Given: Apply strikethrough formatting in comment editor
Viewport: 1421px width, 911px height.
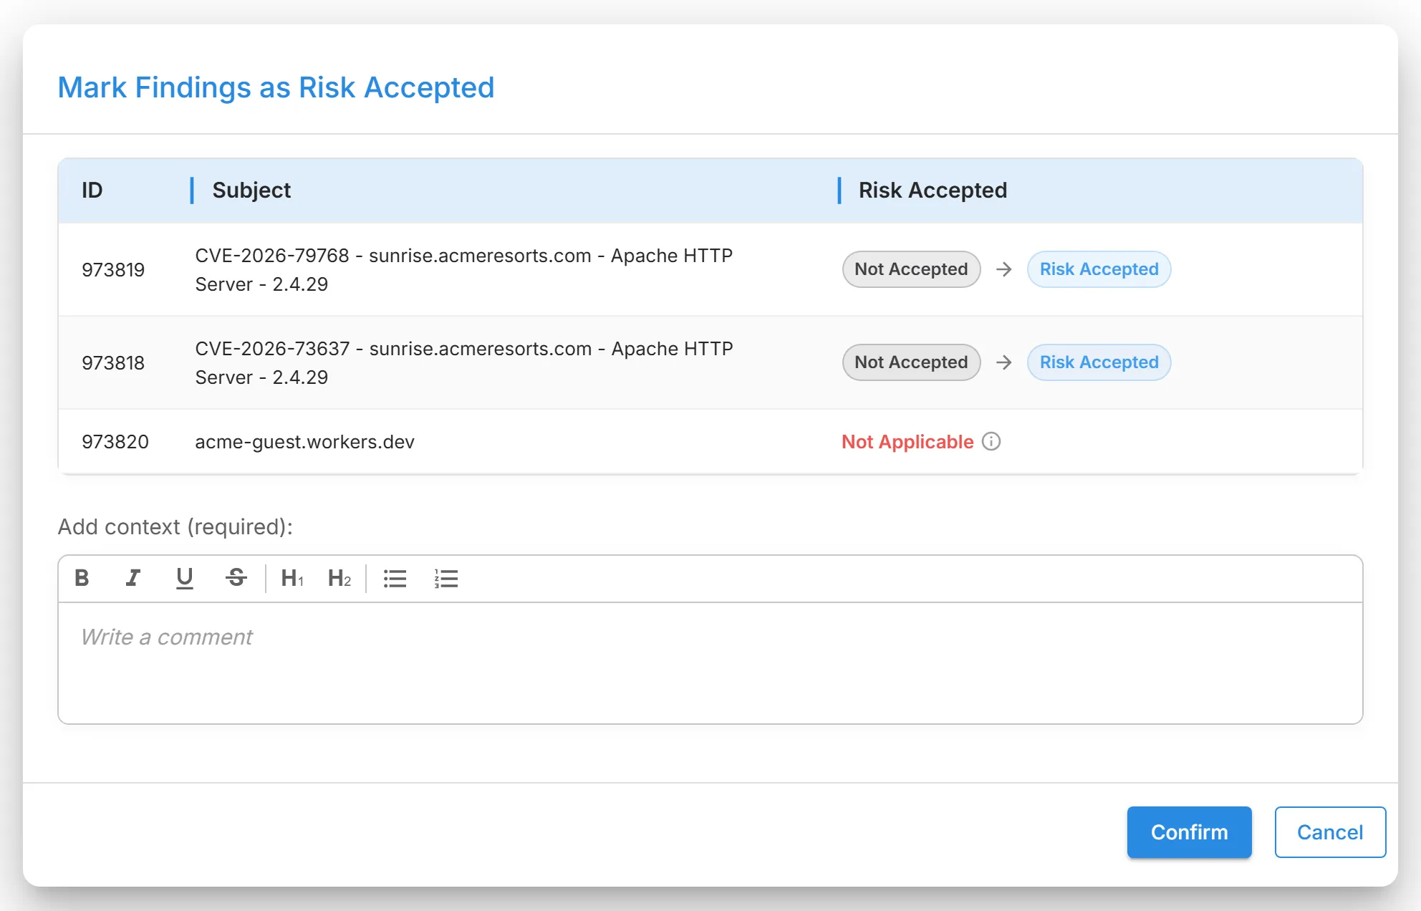Looking at the screenshot, I should coord(236,578).
